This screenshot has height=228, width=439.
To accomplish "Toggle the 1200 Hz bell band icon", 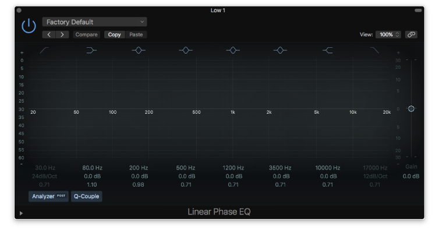I will [x=233, y=50].
